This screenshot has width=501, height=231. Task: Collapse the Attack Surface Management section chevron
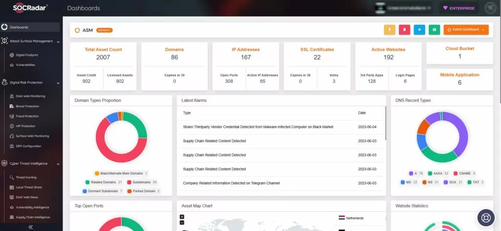point(58,42)
